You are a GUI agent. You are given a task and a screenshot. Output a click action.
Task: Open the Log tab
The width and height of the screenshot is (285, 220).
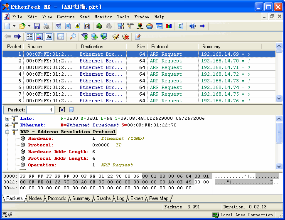tap(120, 198)
